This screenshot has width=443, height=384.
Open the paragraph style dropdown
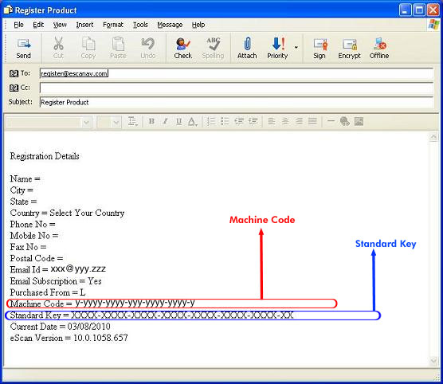tap(132, 122)
